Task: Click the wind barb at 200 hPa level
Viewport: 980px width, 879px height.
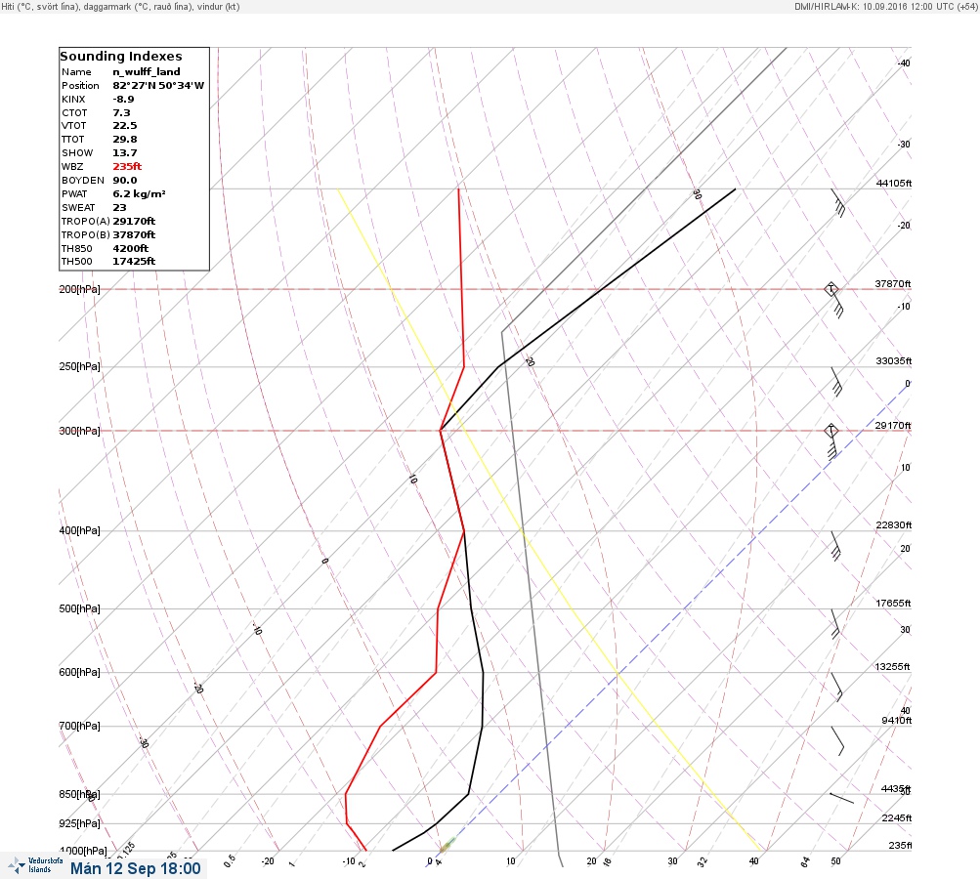Action: pyautogui.click(x=836, y=304)
